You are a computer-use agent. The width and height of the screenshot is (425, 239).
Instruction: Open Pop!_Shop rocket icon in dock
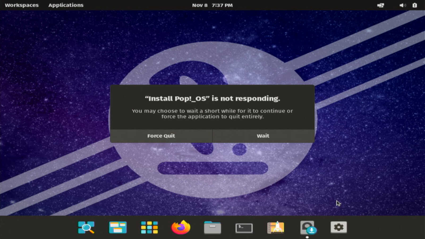pos(276,228)
